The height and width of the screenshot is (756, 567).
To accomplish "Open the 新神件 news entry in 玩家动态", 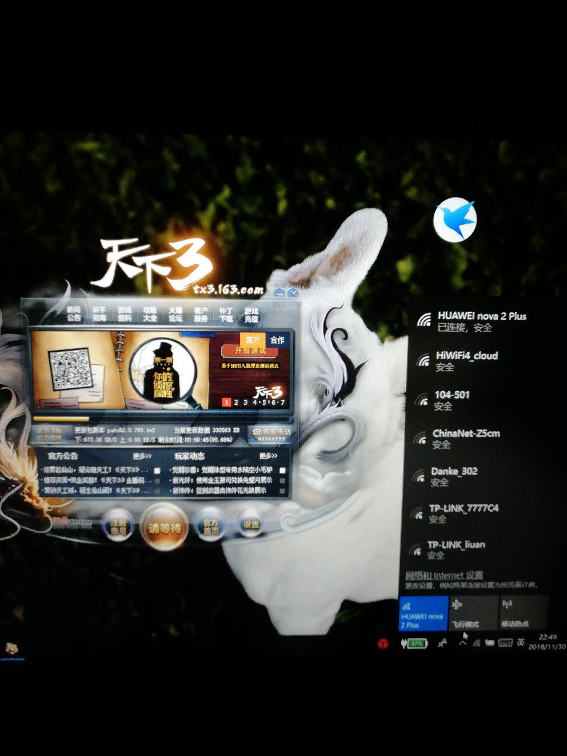I will click(x=220, y=491).
